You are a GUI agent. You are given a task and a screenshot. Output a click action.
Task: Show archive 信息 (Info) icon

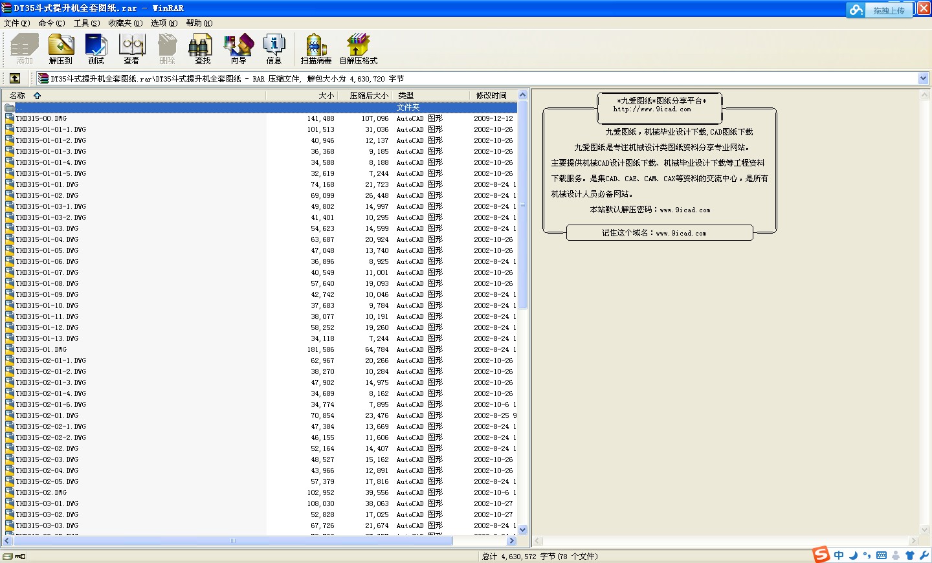pyautogui.click(x=274, y=49)
